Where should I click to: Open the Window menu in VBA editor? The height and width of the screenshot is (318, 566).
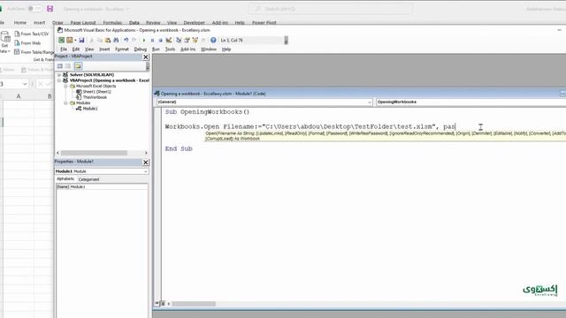pyautogui.click(x=209, y=49)
